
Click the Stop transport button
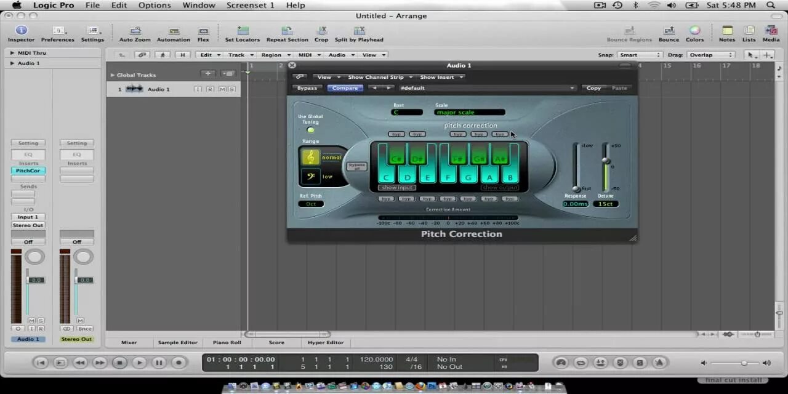119,363
